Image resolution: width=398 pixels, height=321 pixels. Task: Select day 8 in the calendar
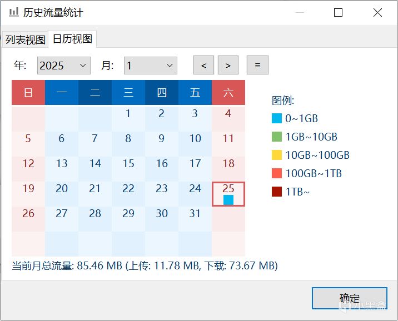click(128, 143)
